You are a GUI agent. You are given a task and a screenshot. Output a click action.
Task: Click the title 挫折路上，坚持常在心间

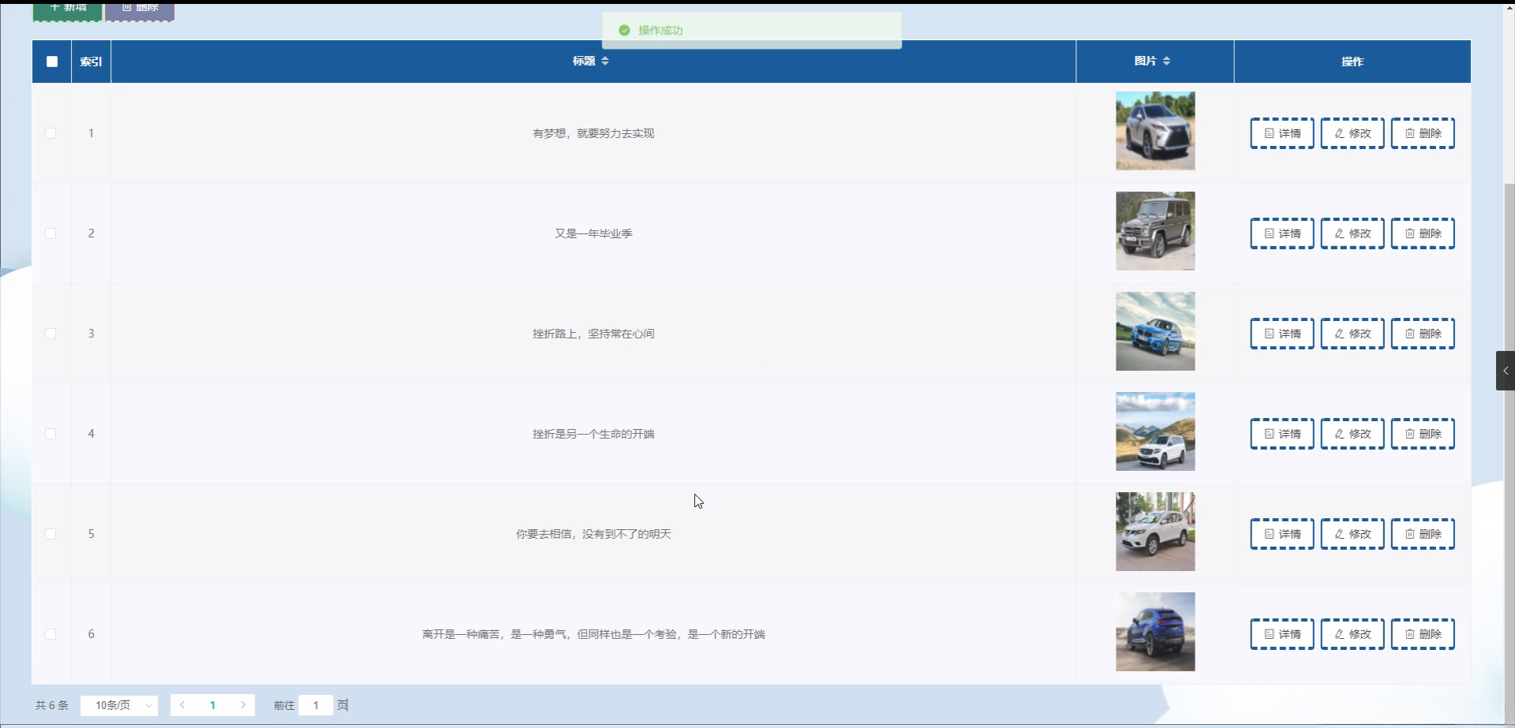point(593,334)
